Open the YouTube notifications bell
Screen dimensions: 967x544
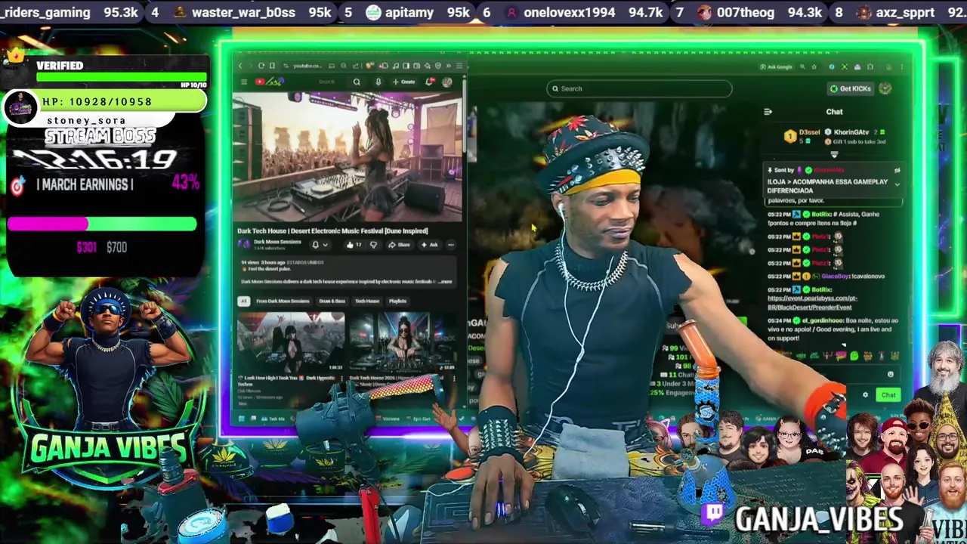point(430,82)
